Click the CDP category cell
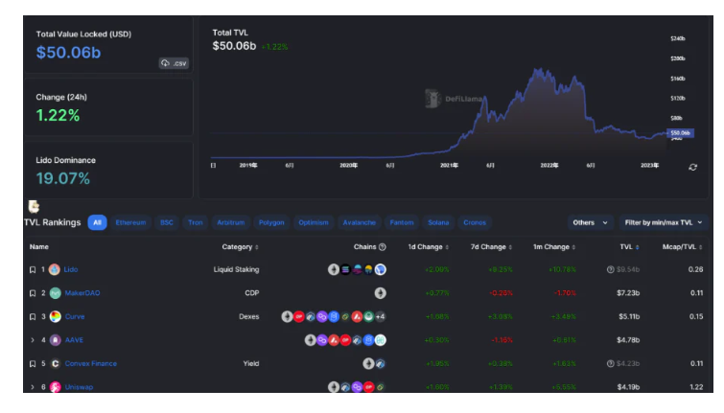The height and width of the screenshot is (413, 724). click(251, 293)
